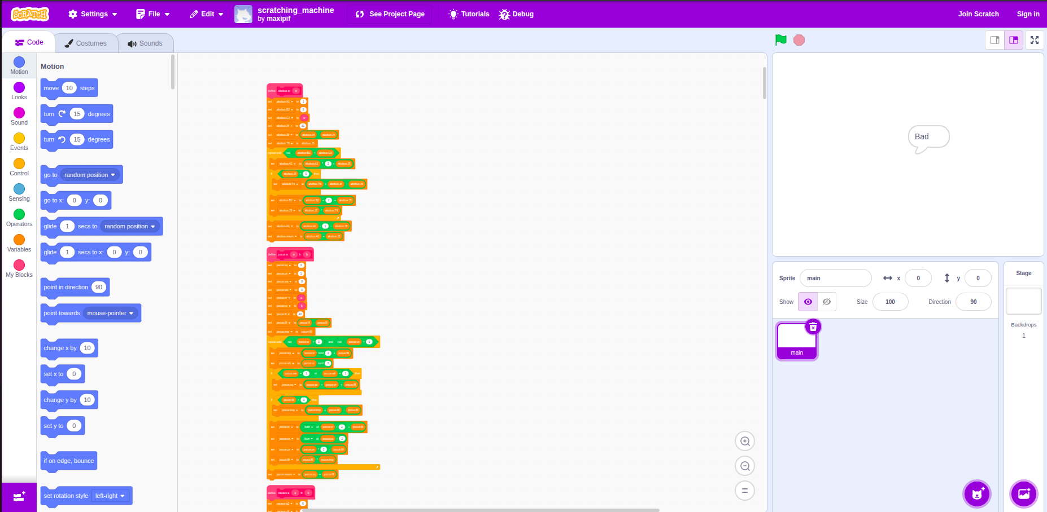Switch to small stage layout

point(994,40)
